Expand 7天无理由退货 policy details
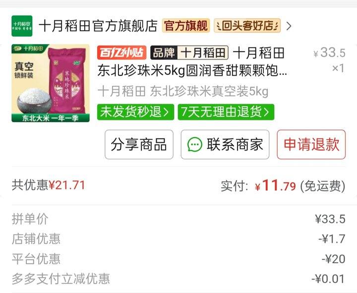 pyautogui.click(x=226, y=112)
